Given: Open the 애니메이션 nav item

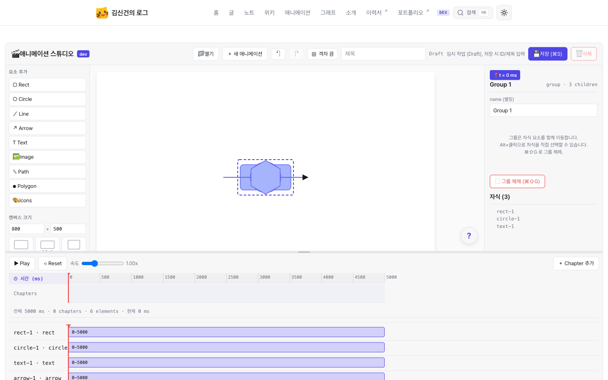Looking at the screenshot, I should tap(297, 13).
